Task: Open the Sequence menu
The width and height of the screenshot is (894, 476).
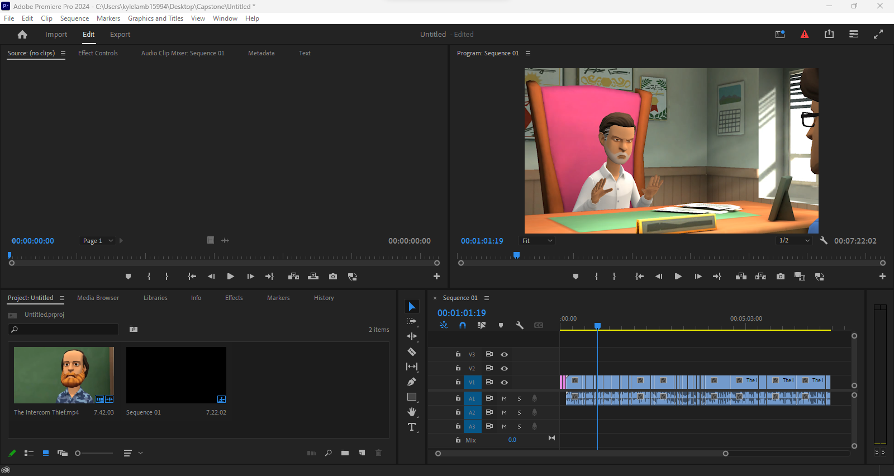Action: click(74, 18)
